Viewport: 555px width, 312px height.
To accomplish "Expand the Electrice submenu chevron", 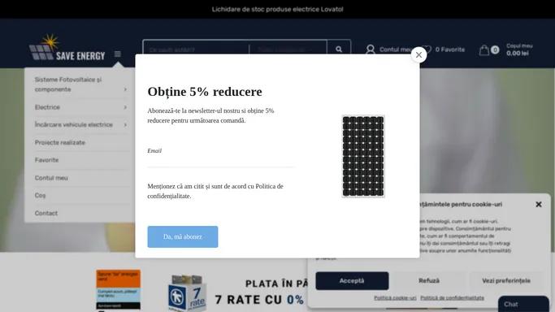I will pos(125,107).
